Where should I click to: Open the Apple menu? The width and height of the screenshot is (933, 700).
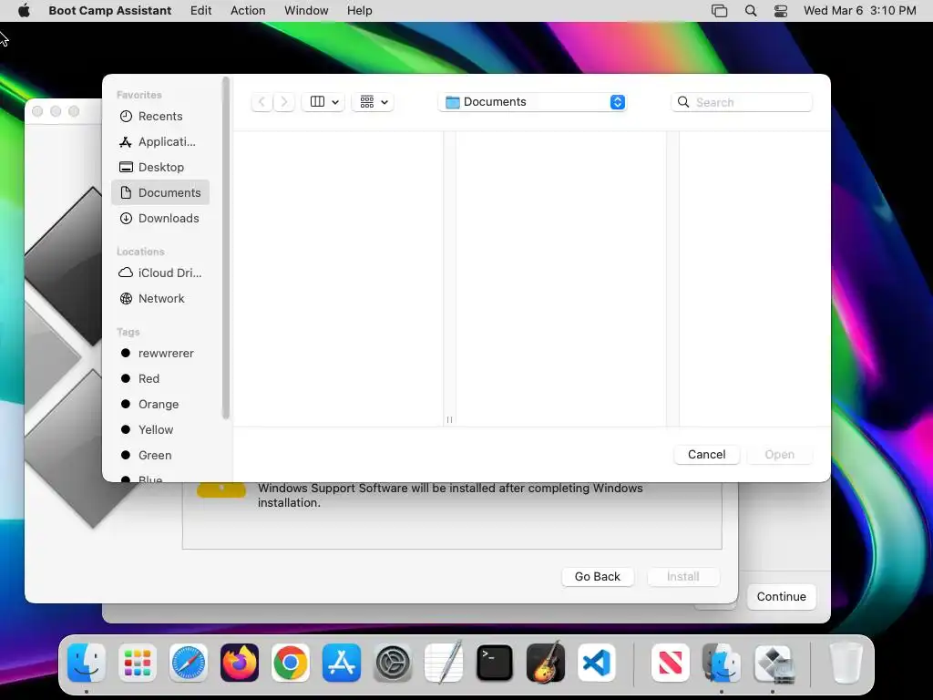pyautogui.click(x=24, y=10)
